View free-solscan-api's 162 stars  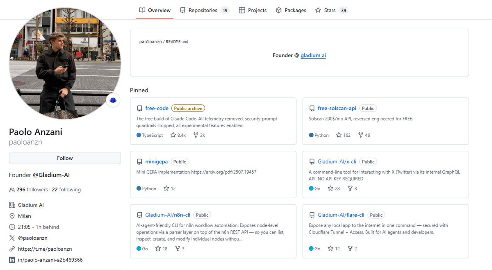[343, 135]
